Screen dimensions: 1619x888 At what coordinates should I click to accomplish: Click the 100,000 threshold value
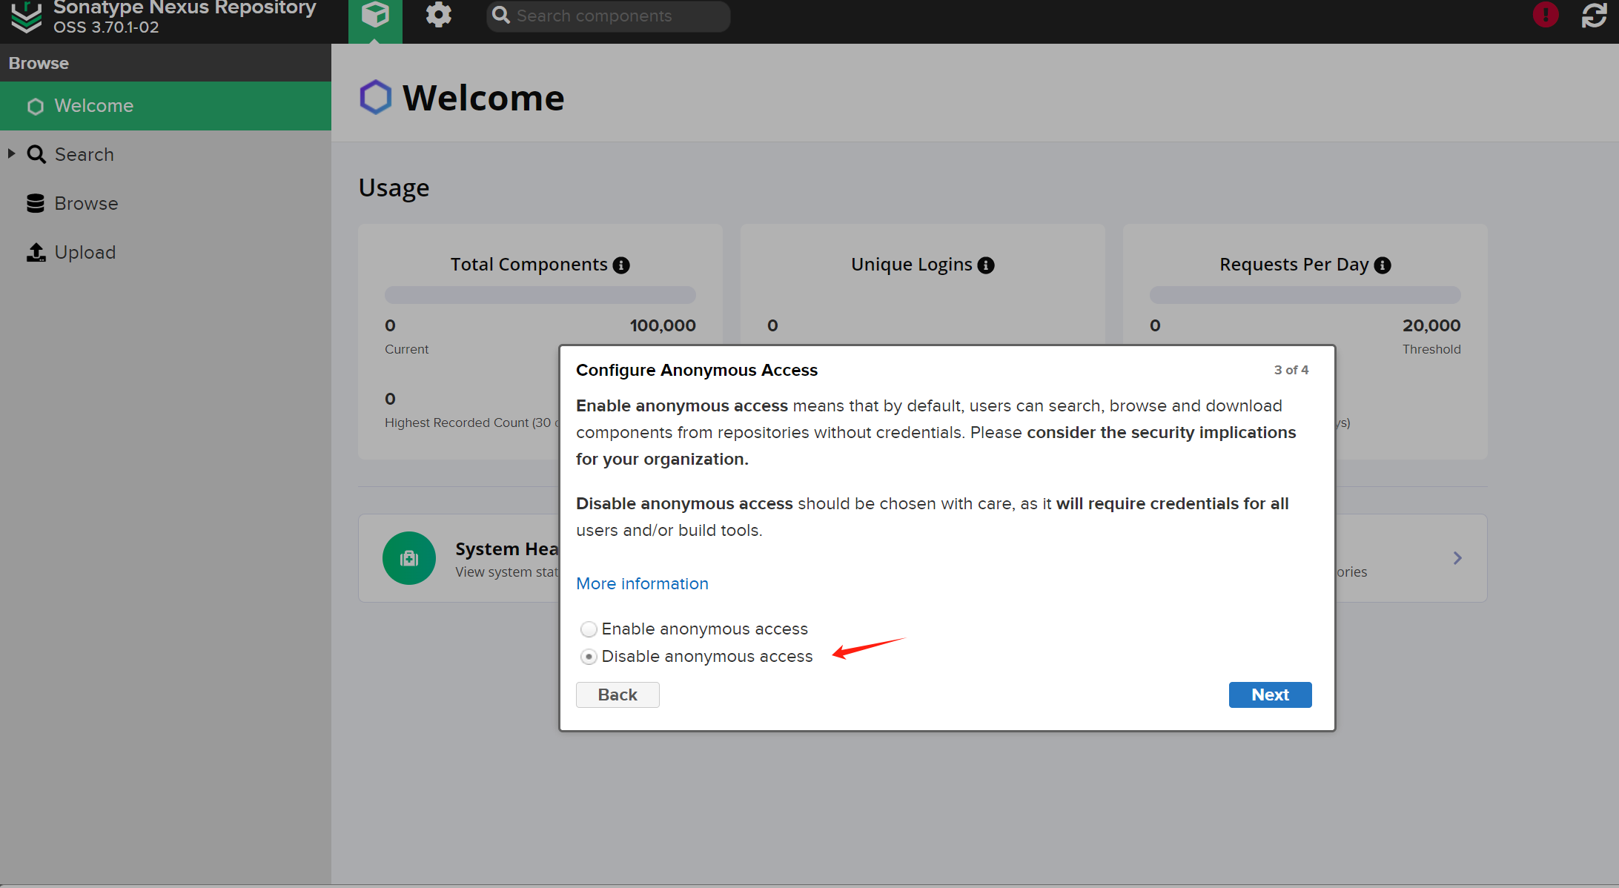(x=663, y=325)
